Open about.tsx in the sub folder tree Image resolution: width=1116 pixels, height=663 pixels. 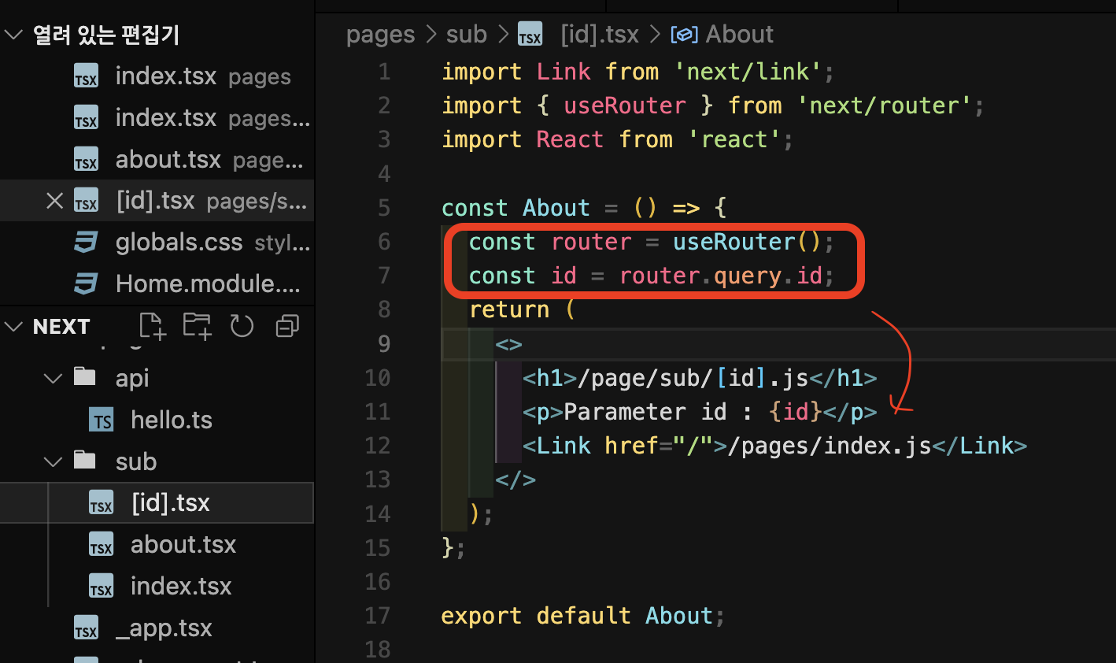tap(157, 544)
